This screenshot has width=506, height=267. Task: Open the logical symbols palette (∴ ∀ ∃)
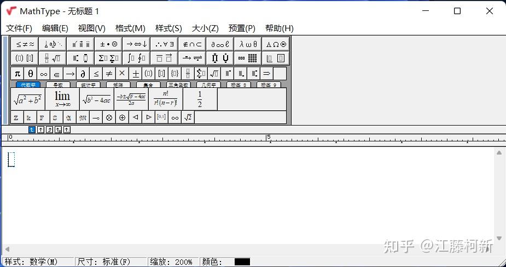pos(164,44)
